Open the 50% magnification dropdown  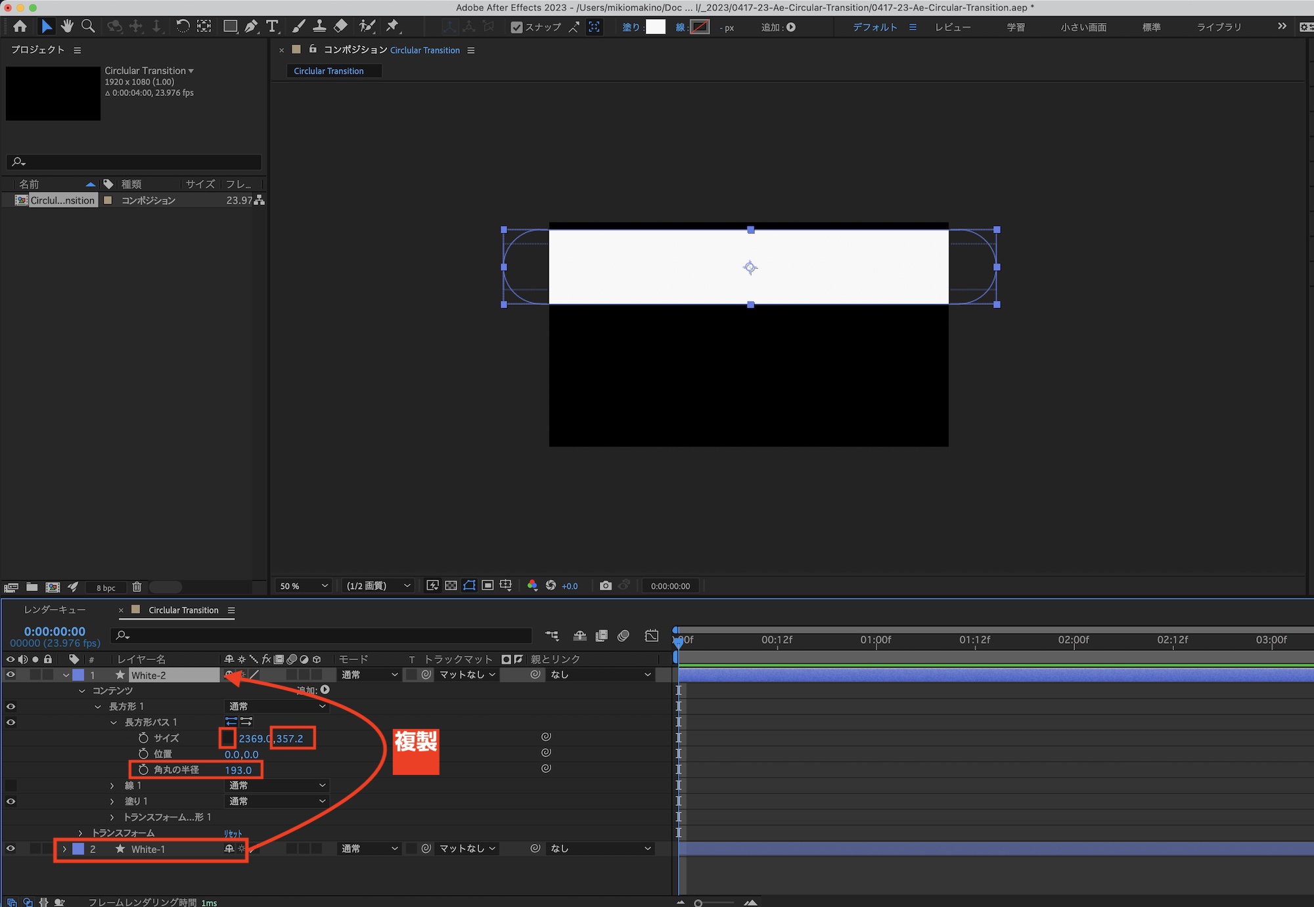304,586
